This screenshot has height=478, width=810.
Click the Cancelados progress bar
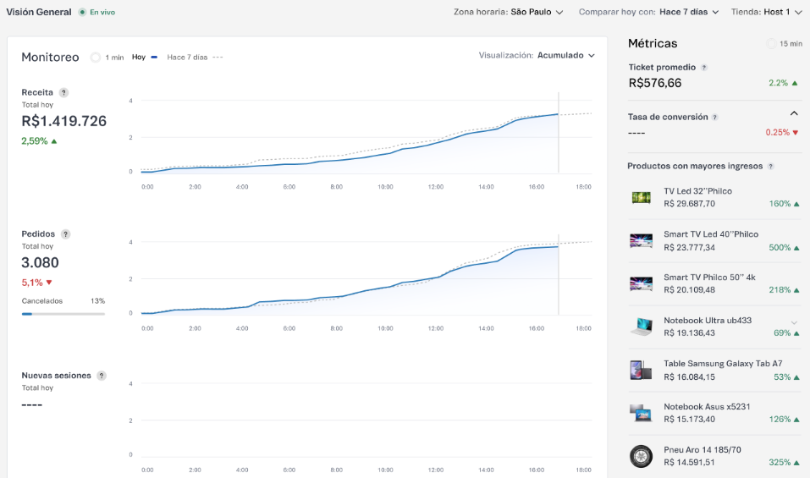click(x=63, y=314)
